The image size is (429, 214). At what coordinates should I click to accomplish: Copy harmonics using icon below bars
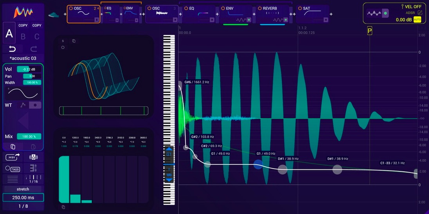point(63,207)
